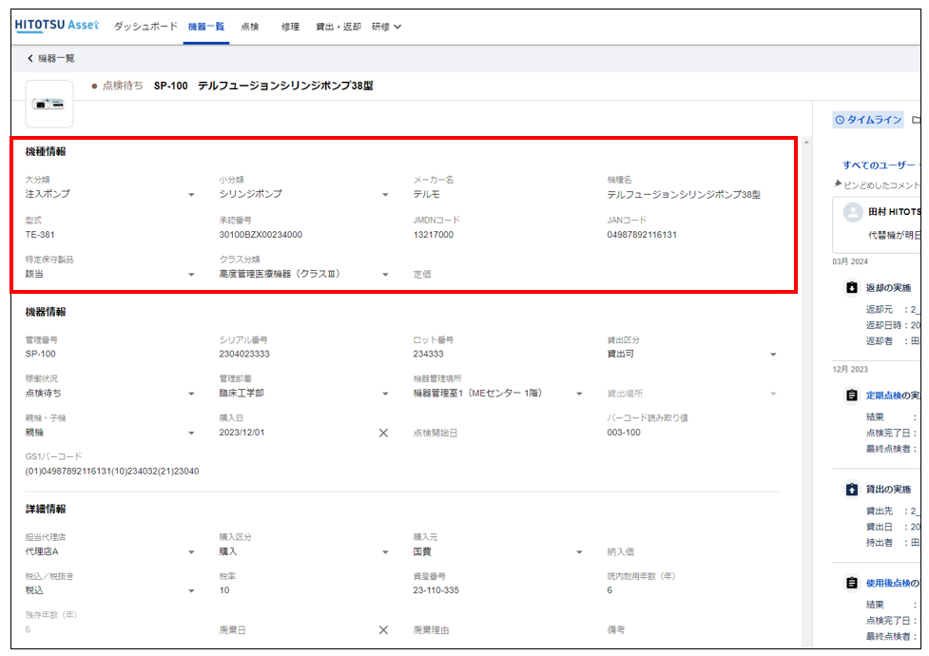Open the タイムライン tab
The height and width of the screenshot is (656, 929).
(x=868, y=120)
